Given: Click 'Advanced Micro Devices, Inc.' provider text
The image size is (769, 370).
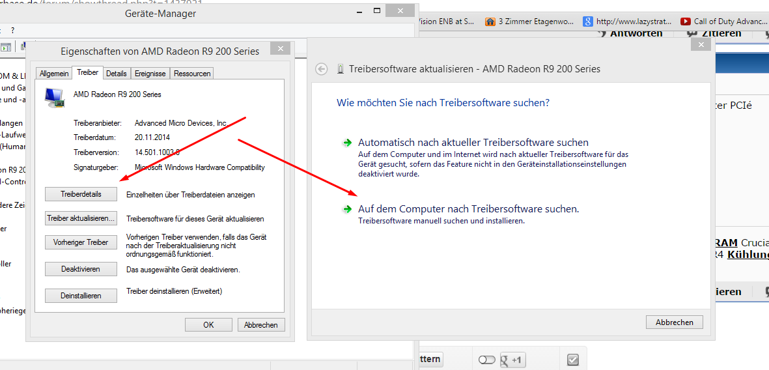Looking at the screenshot, I should [x=182, y=123].
